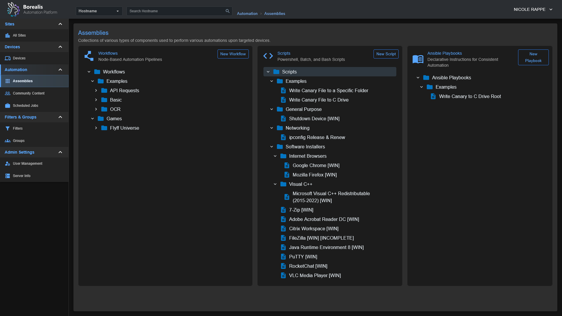Click the Ansible Playbooks book icon
The width and height of the screenshot is (562, 316).
coord(418,59)
